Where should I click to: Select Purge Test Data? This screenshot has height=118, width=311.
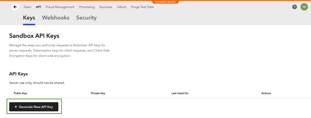(x=142, y=7)
